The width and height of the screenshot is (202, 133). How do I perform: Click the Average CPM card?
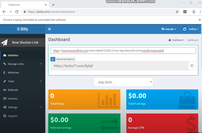(162, 123)
